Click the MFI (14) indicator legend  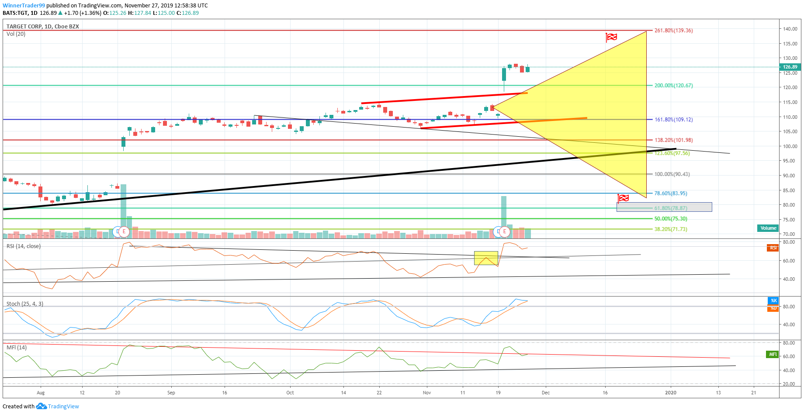point(17,348)
